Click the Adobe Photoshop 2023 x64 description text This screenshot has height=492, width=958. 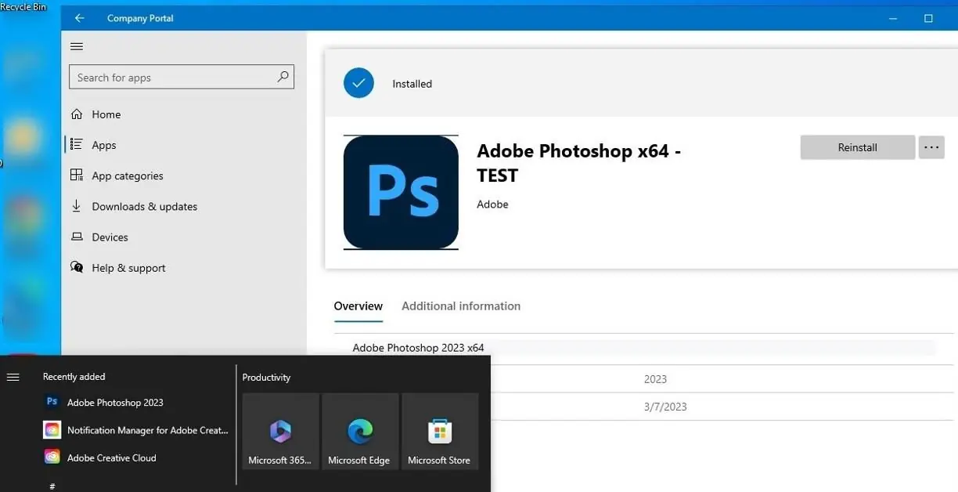coord(418,347)
